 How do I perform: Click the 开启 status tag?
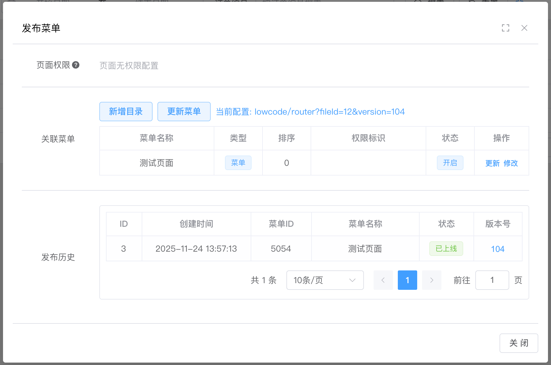pyautogui.click(x=450, y=163)
